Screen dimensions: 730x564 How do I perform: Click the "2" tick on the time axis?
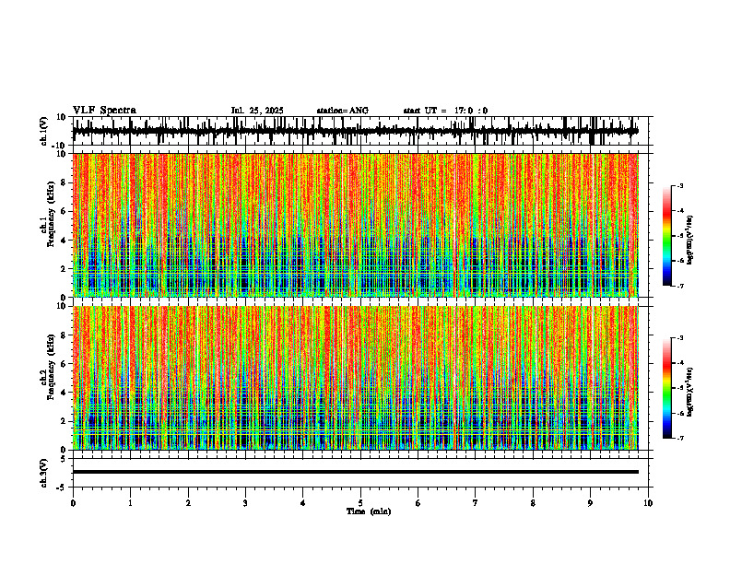click(x=188, y=503)
